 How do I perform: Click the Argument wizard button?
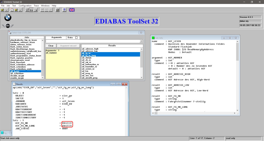tap(68, 46)
